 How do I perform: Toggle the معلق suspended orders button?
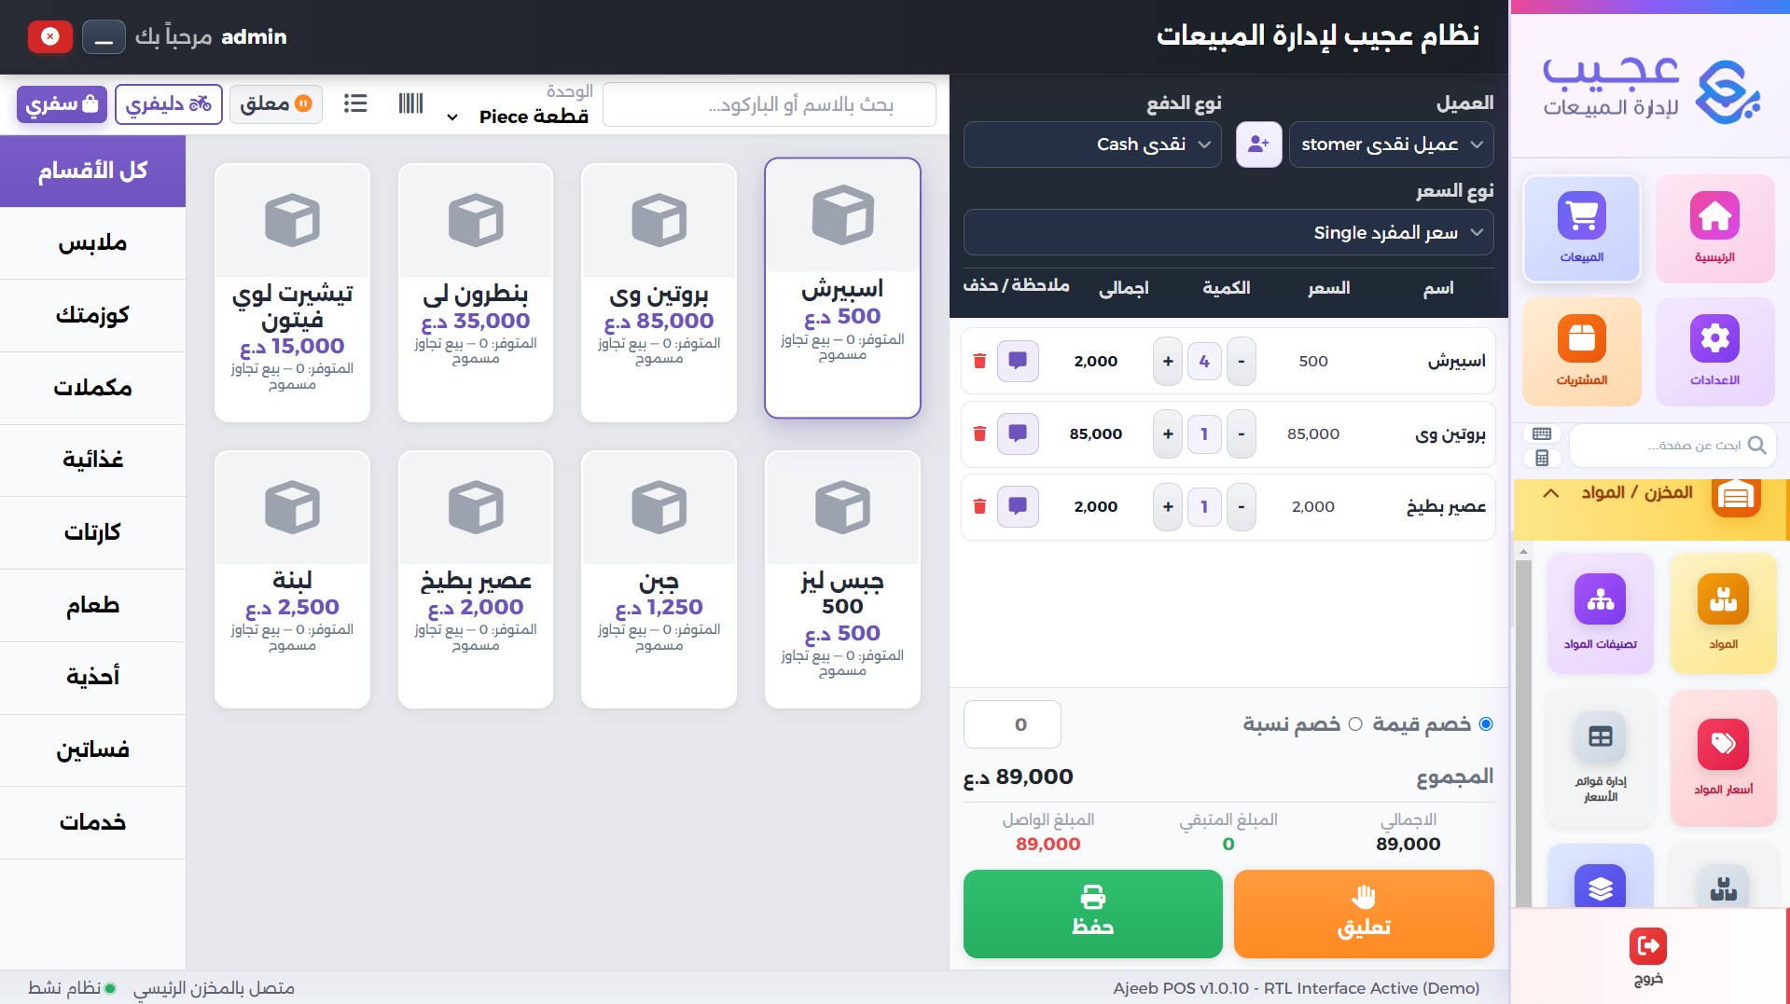pyautogui.click(x=276, y=103)
